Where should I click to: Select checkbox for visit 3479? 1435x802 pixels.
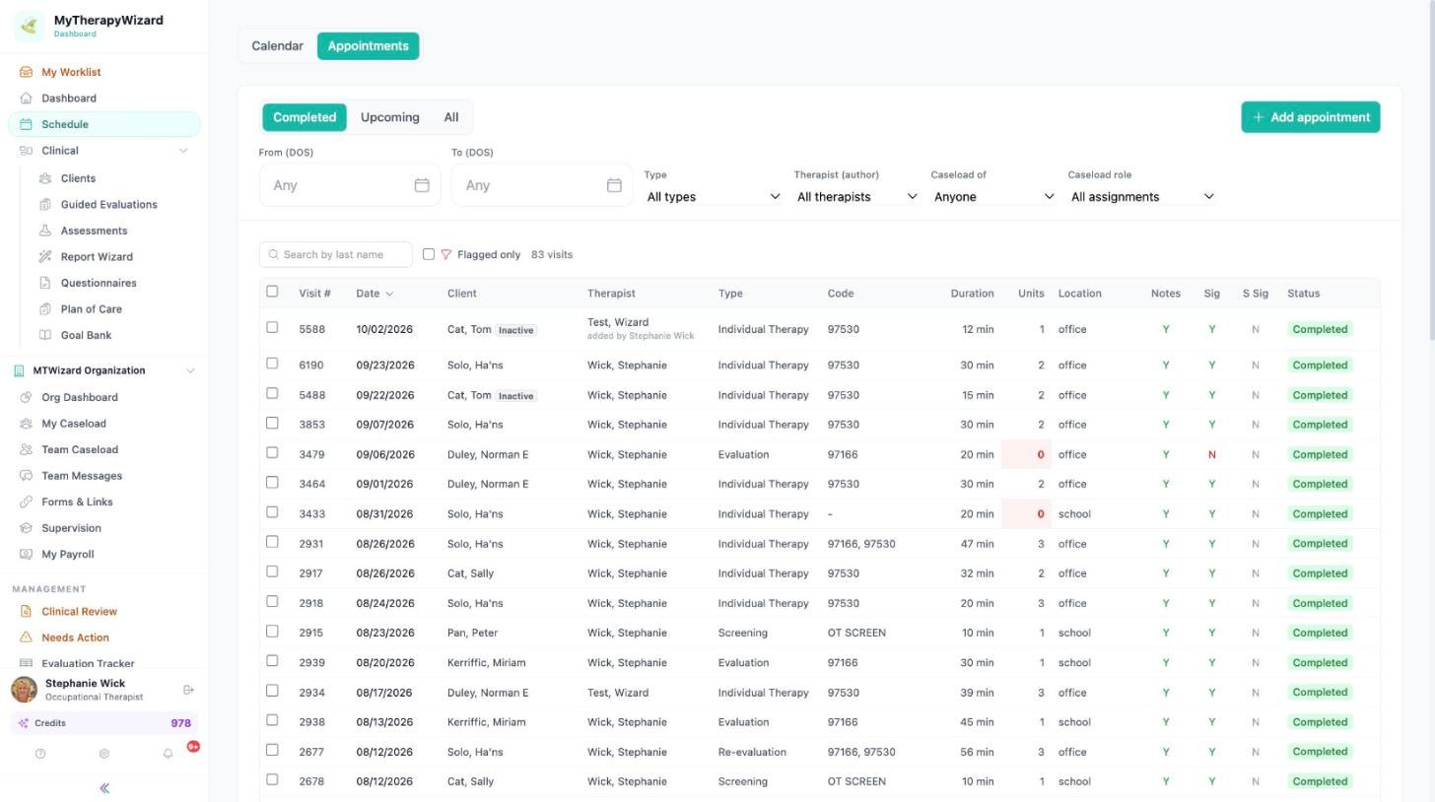(x=272, y=452)
